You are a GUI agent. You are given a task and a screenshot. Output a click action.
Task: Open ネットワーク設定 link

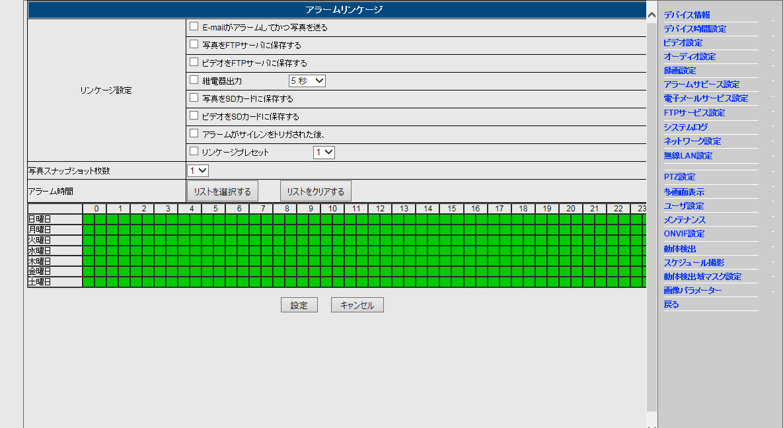coord(692,141)
